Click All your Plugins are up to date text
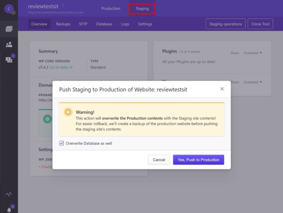The height and width of the screenshot is (213, 283). pyautogui.click(x=189, y=62)
